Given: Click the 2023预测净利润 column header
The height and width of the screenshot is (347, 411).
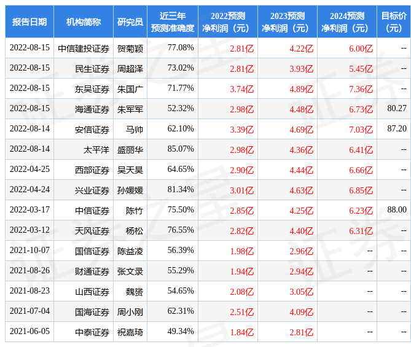Looking at the screenshot, I should tap(288, 21).
